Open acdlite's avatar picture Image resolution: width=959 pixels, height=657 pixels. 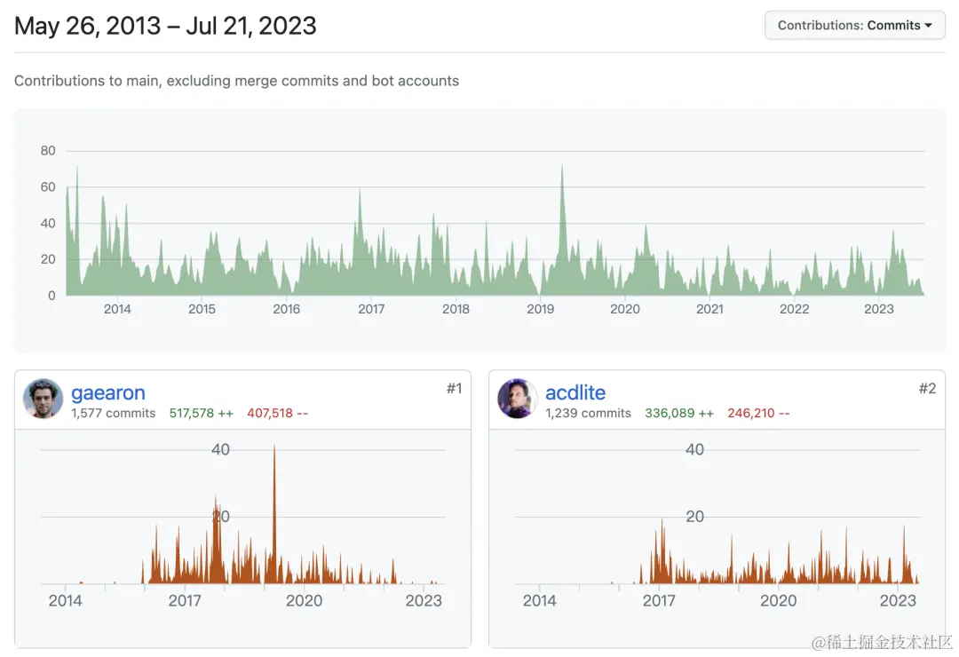click(518, 399)
